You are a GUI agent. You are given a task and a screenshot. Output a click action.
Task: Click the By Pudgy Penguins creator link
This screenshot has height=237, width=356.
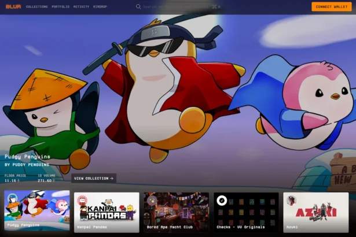tap(27, 165)
